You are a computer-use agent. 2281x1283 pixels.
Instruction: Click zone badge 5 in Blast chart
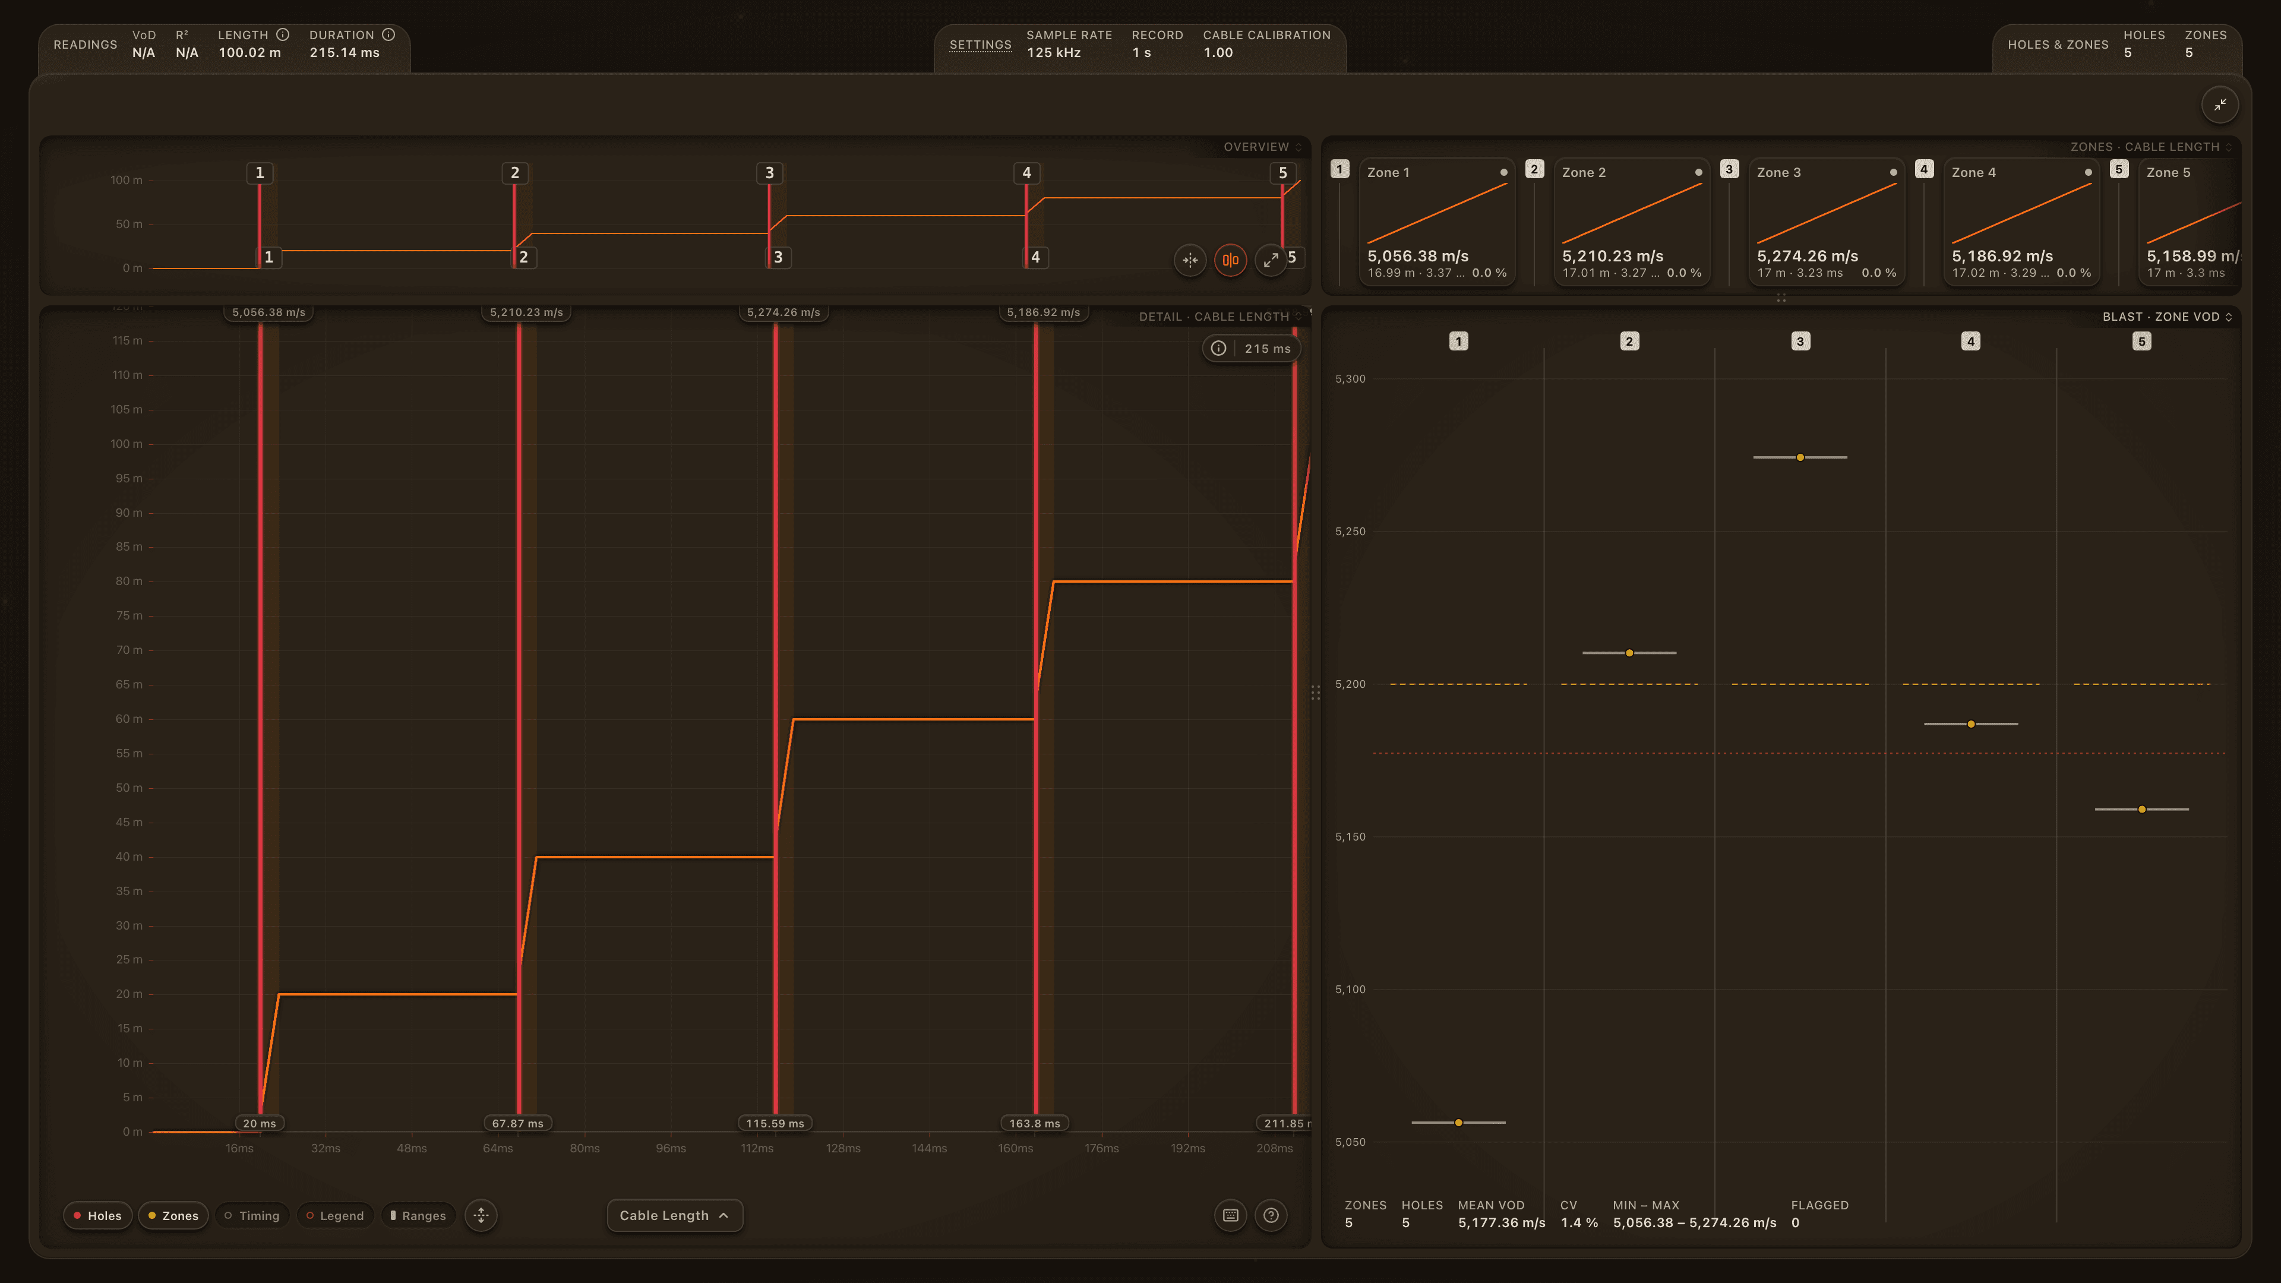tap(2142, 341)
